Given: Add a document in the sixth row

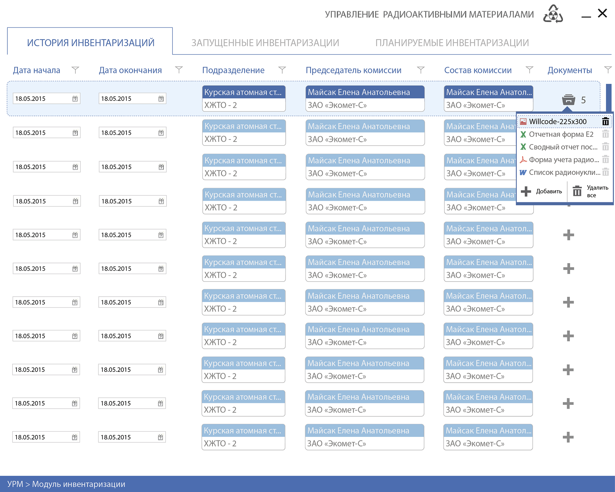Looking at the screenshot, I should (x=569, y=268).
